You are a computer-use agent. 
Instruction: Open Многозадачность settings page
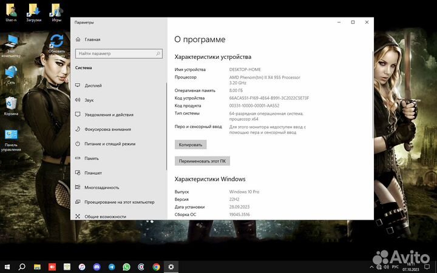(x=102, y=187)
